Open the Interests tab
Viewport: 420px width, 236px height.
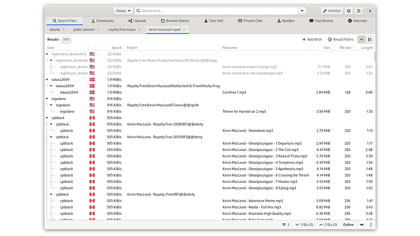tap(357, 21)
